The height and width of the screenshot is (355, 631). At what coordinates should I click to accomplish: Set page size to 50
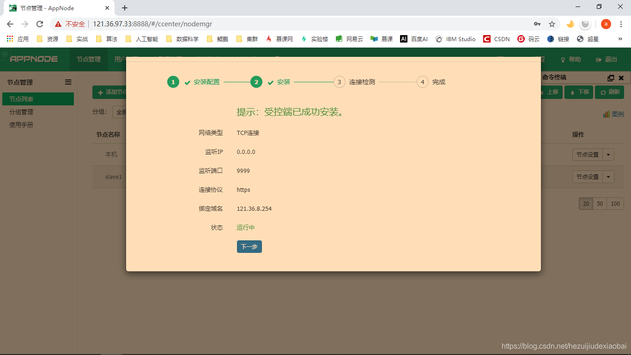600,204
